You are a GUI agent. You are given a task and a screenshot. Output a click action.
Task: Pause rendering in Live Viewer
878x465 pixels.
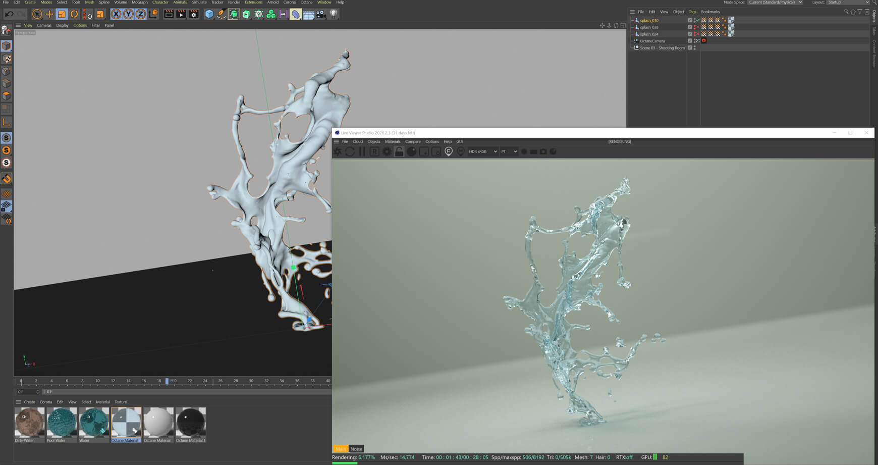(362, 151)
